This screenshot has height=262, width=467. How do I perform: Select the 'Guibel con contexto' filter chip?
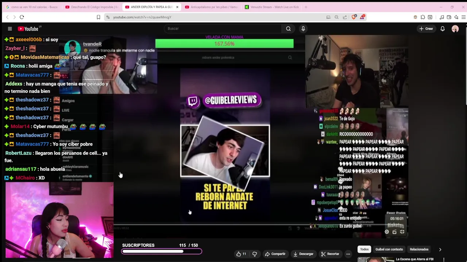click(389, 249)
